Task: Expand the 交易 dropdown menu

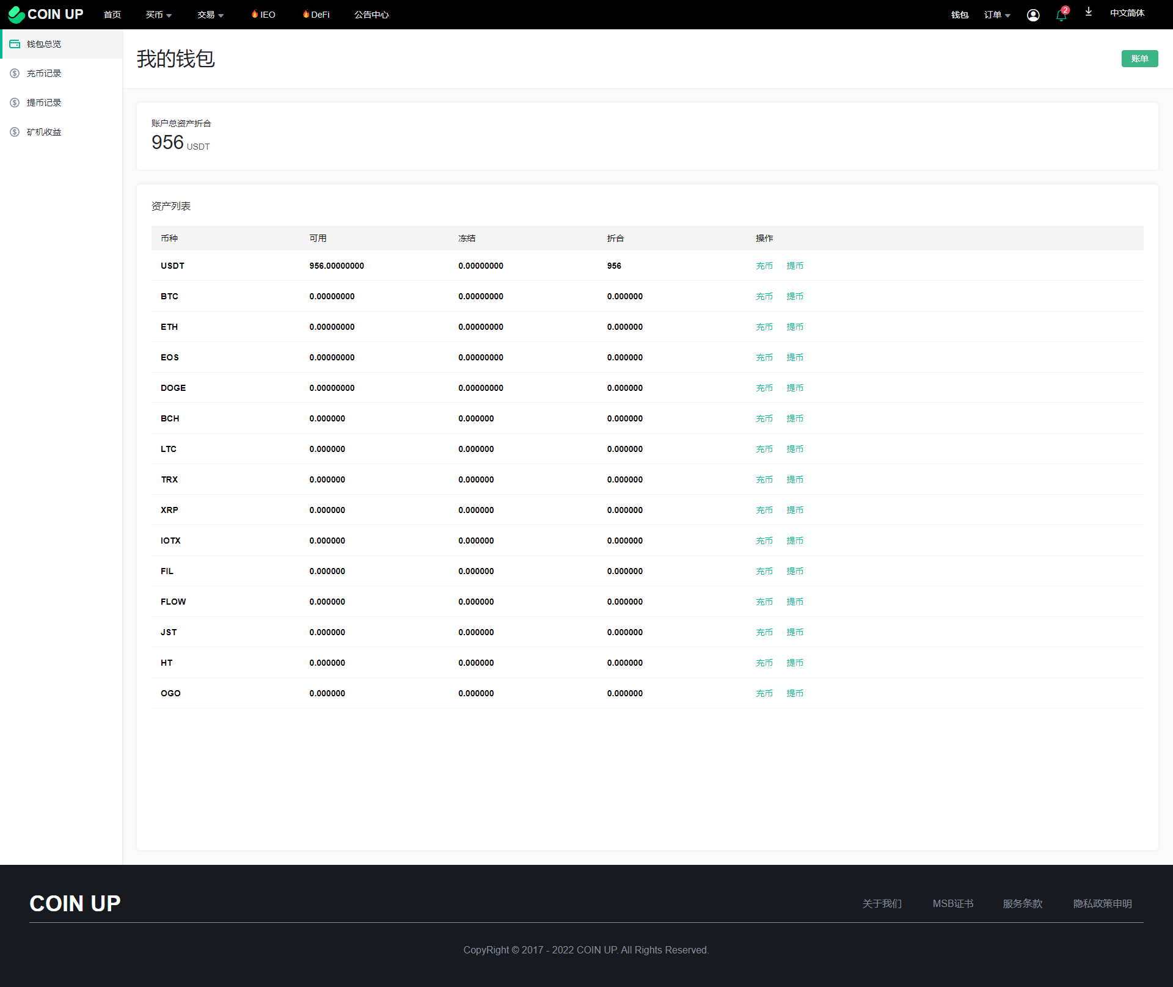Action: coord(210,15)
